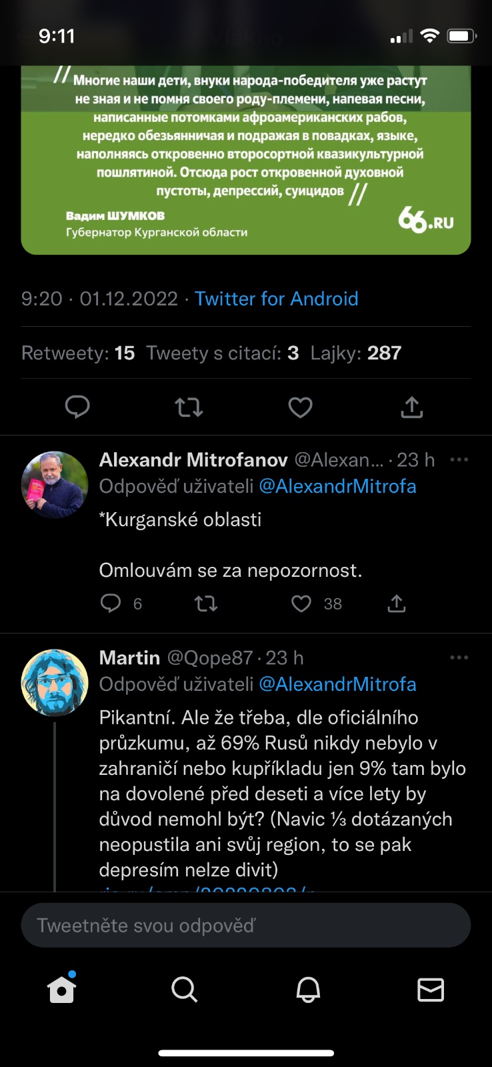Like the main tweet
The height and width of the screenshot is (1067, 492).
[x=300, y=407]
